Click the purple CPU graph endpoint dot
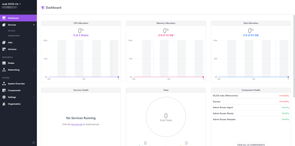295x146 pixels. [x=118, y=77]
